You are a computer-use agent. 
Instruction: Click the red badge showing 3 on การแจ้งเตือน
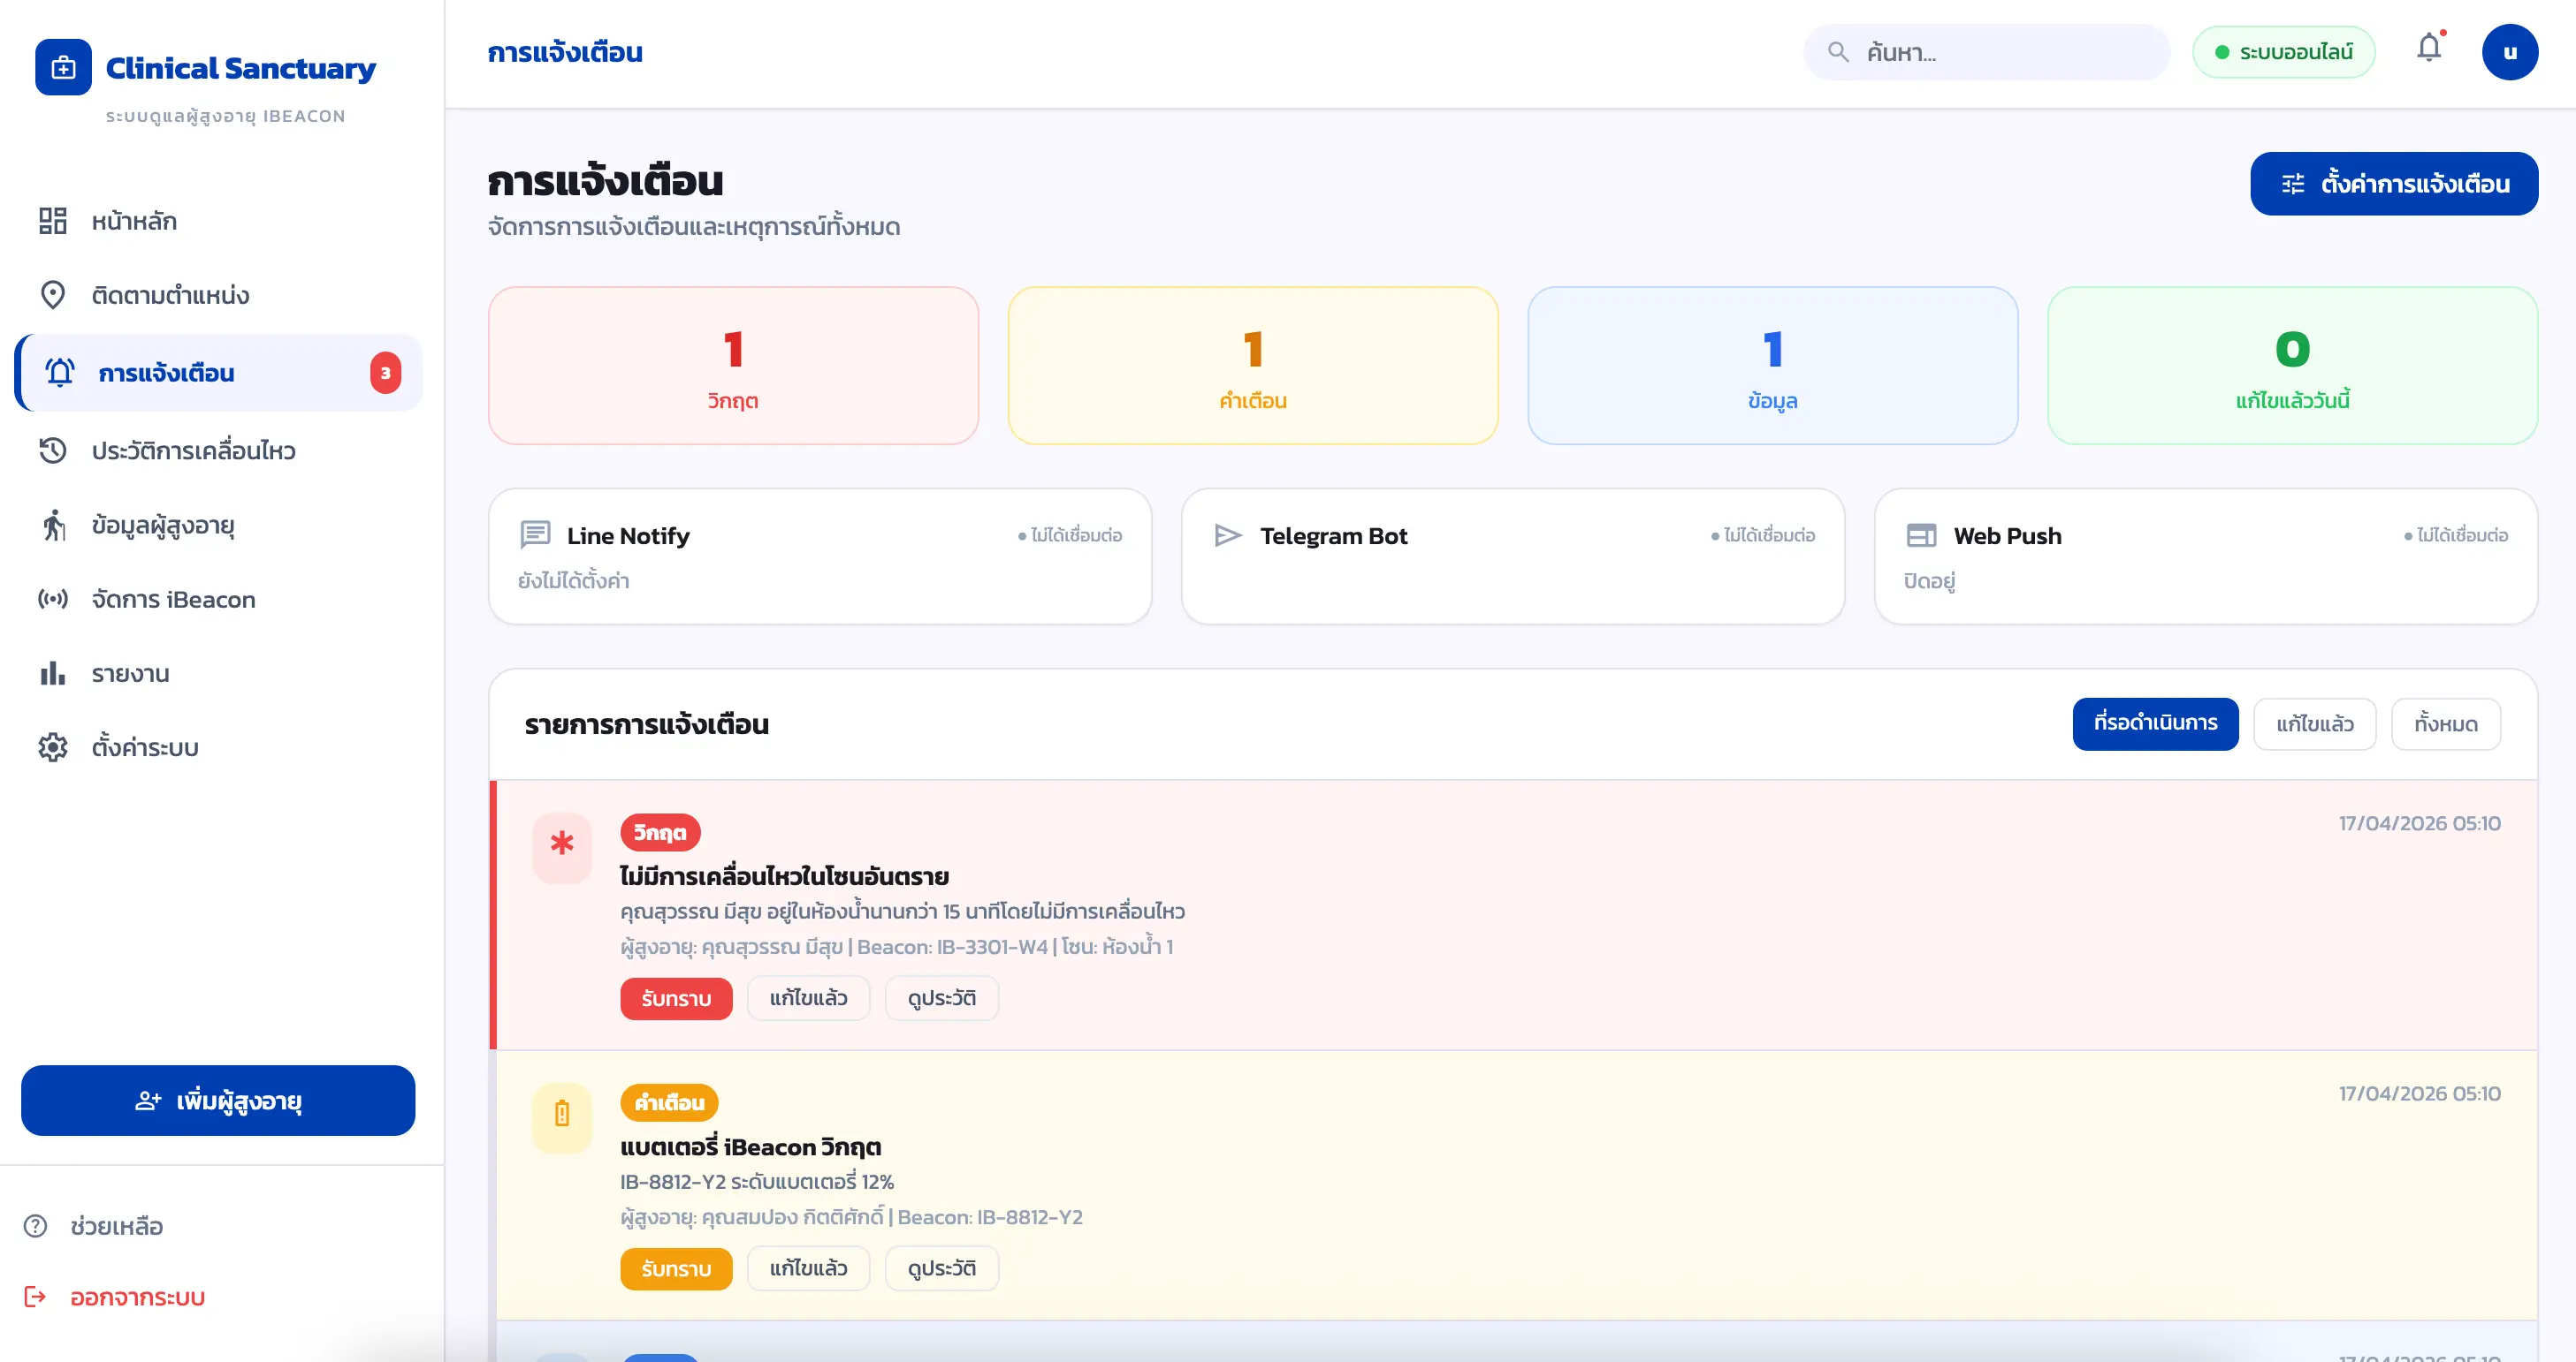tap(385, 373)
